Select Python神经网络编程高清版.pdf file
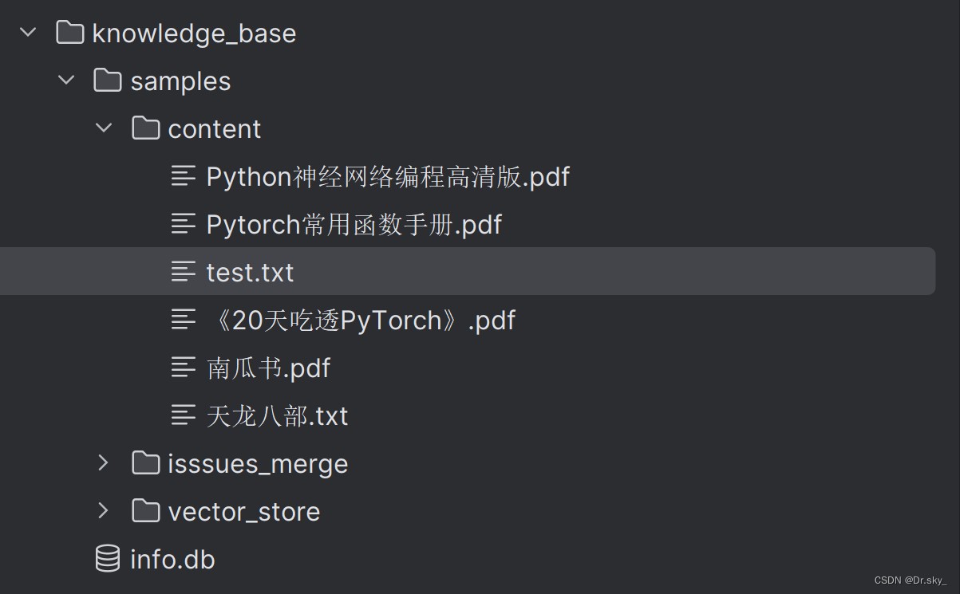Screen dimensions: 960x594 (388, 176)
